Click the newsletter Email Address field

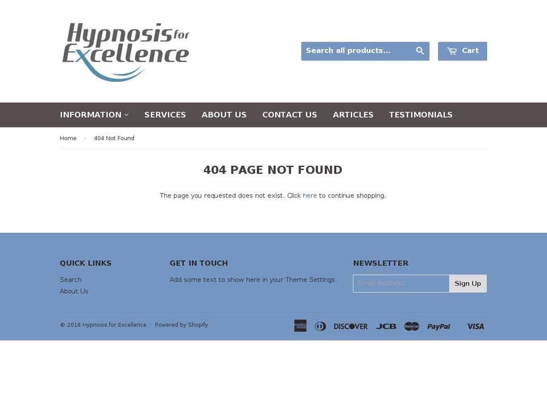click(401, 284)
